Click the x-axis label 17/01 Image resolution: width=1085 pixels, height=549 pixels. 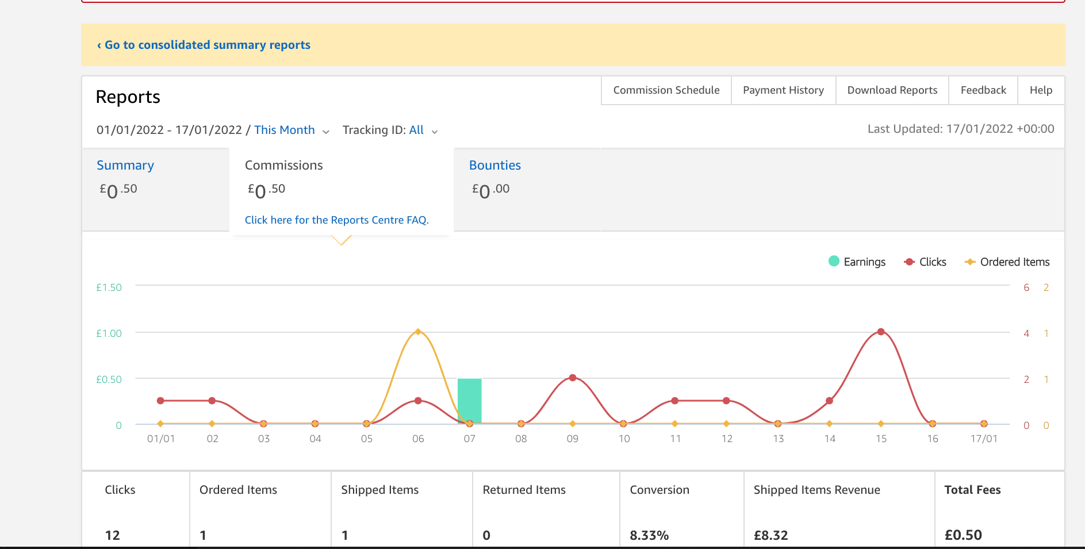coord(984,439)
